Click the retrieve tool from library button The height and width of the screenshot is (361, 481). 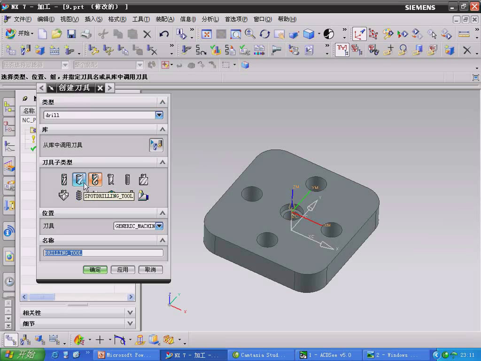pyautogui.click(x=156, y=145)
